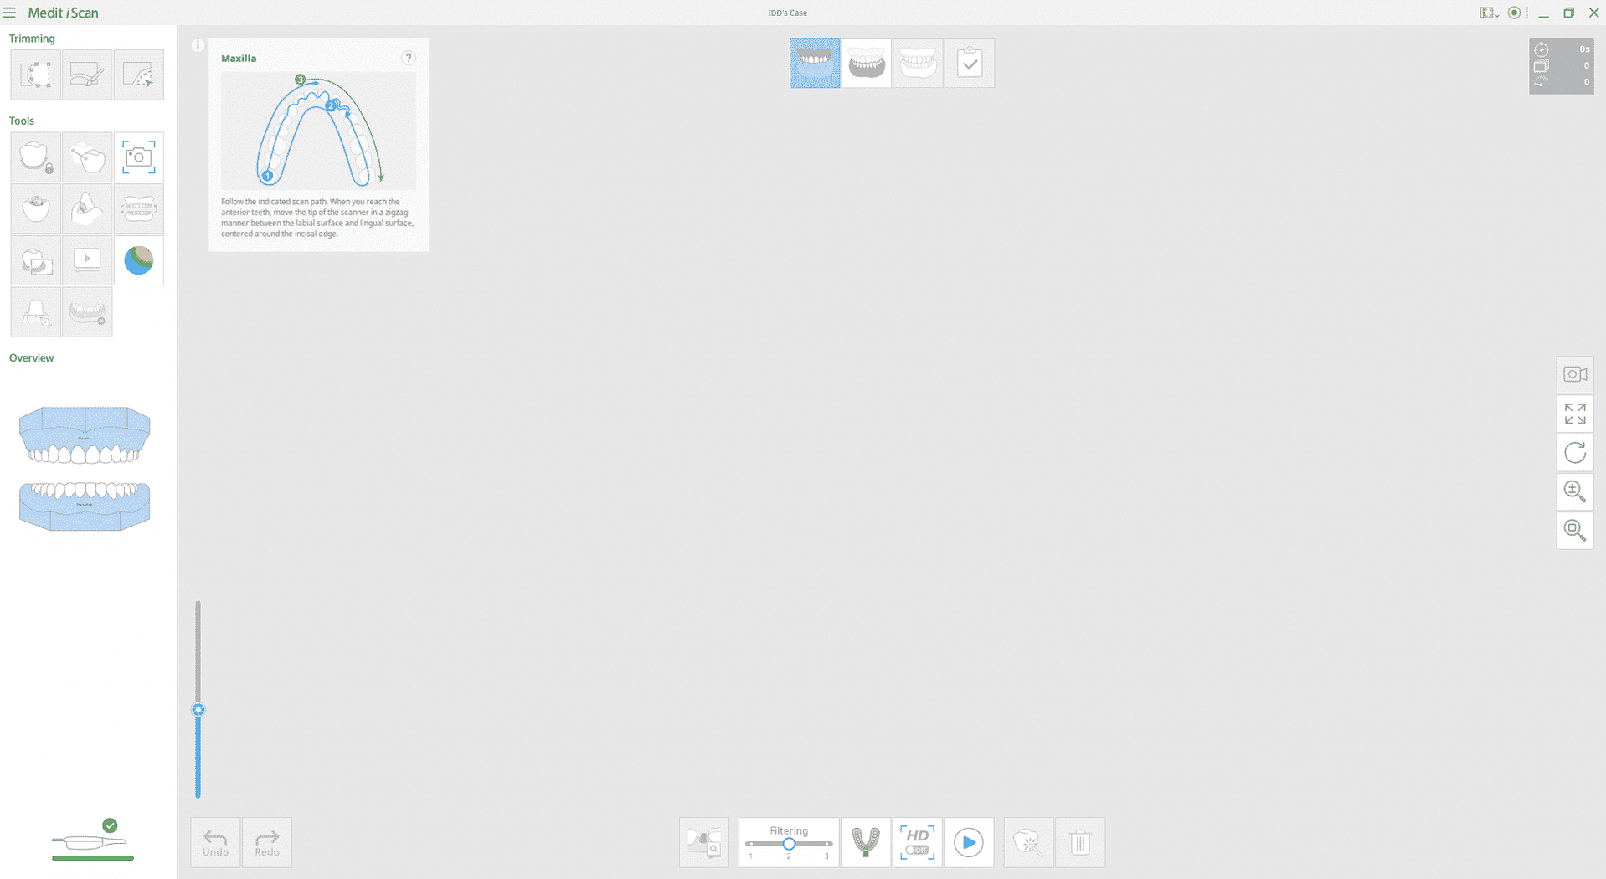Click the Undo button
This screenshot has height=879, width=1606.
[215, 842]
